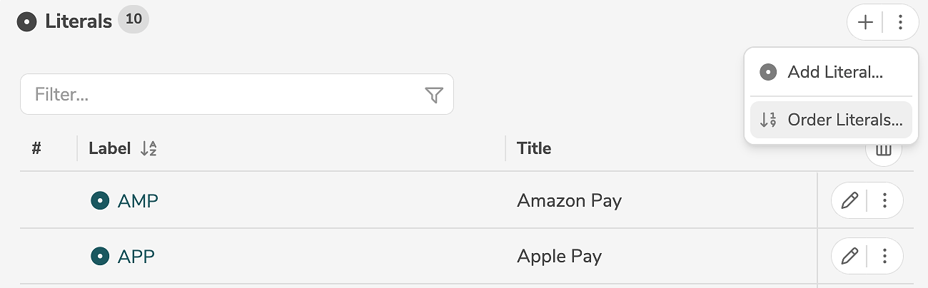Open the column chooser icon under menu
The height and width of the screenshot is (288, 928).
[884, 152]
